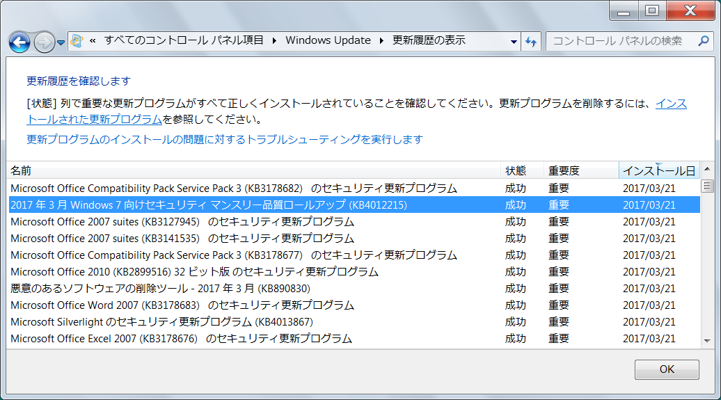This screenshot has height=400, width=721.
Task: Click the OK button
Action: click(667, 369)
